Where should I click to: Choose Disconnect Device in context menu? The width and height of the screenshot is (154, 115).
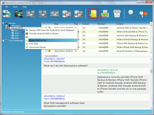[52, 47]
